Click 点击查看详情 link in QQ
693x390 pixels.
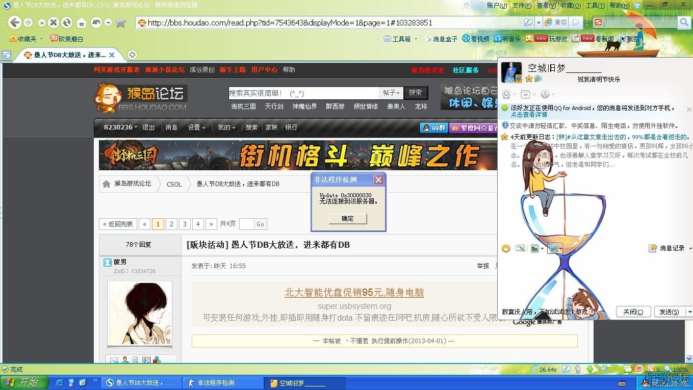click(x=529, y=115)
